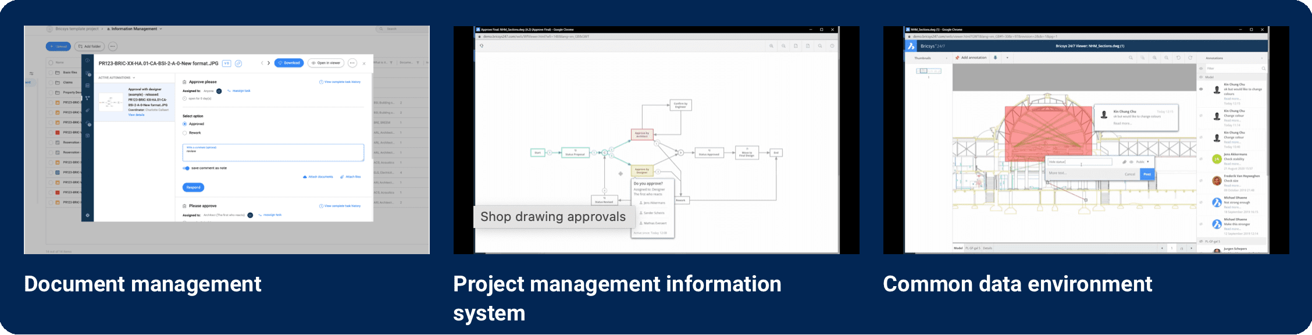Click the paperclip attach icon in annotation box

tap(1124, 162)
